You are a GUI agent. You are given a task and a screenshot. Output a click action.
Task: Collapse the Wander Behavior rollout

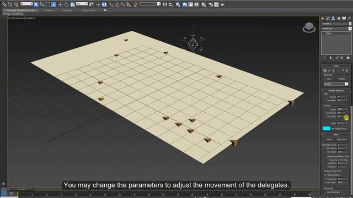336,91
